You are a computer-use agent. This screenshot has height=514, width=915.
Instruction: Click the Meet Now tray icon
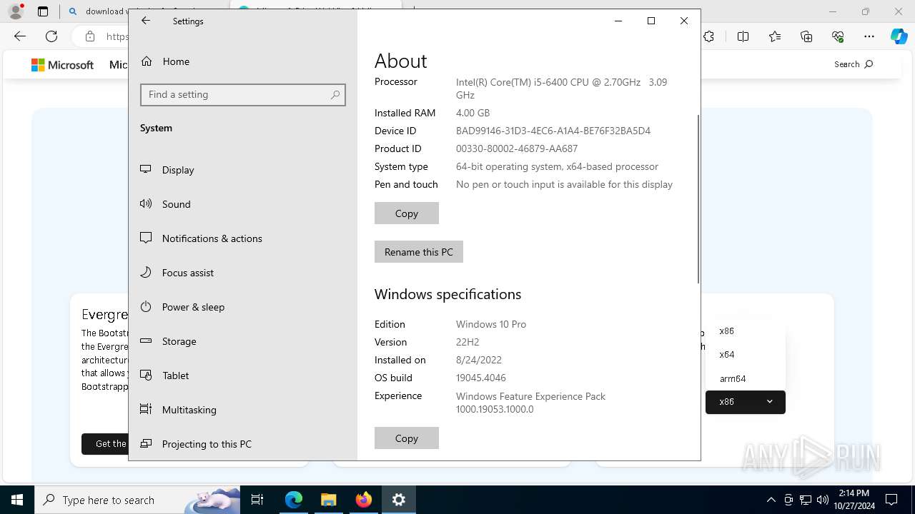pyautogui.click(x=788, y=500)
